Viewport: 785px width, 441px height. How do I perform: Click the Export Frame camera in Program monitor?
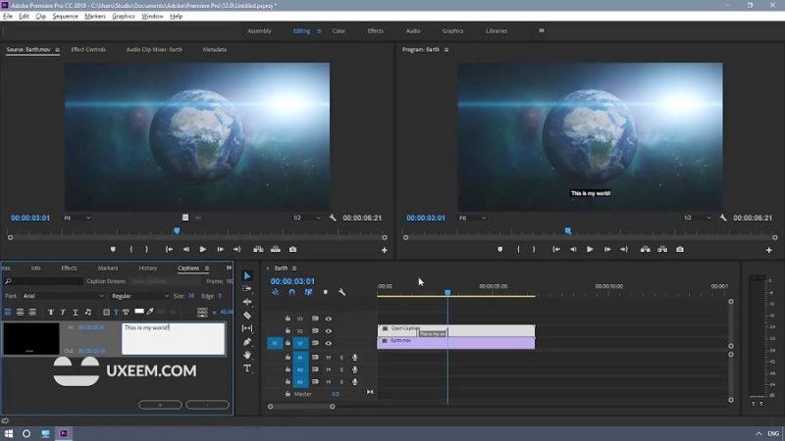(680, 250)
